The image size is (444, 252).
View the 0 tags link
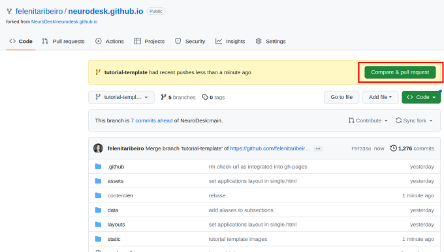pyautogui.click(x=214, y=97)
